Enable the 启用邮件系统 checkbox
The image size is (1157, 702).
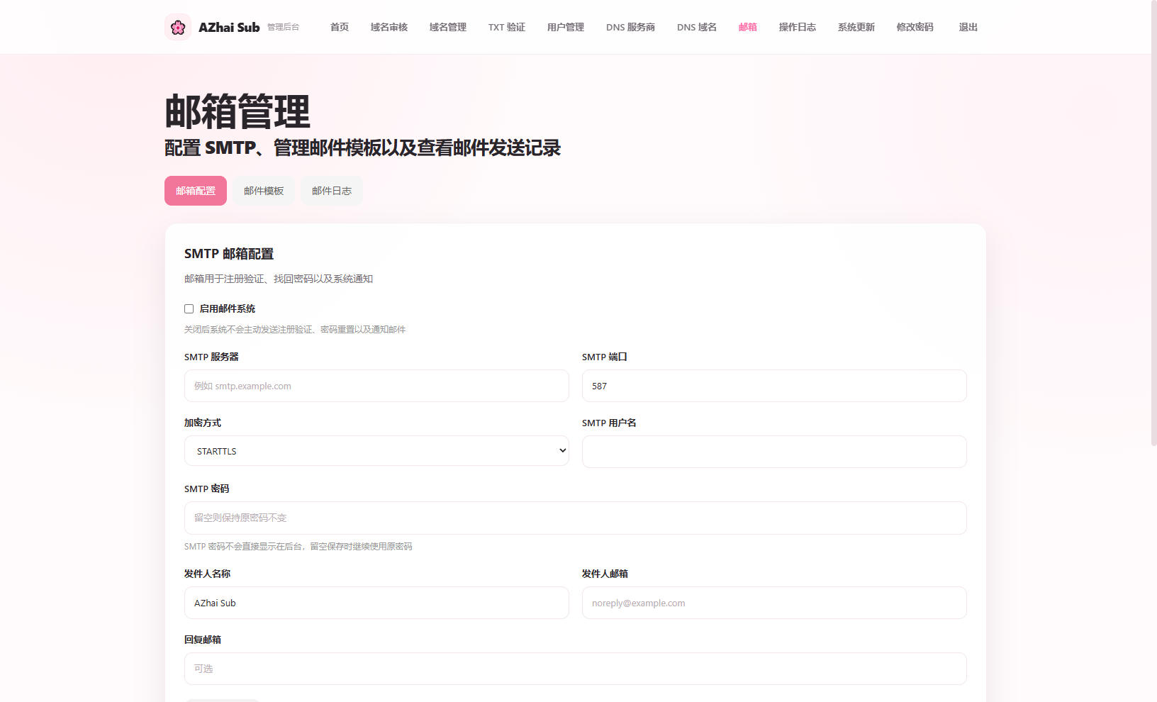(189, 308)
